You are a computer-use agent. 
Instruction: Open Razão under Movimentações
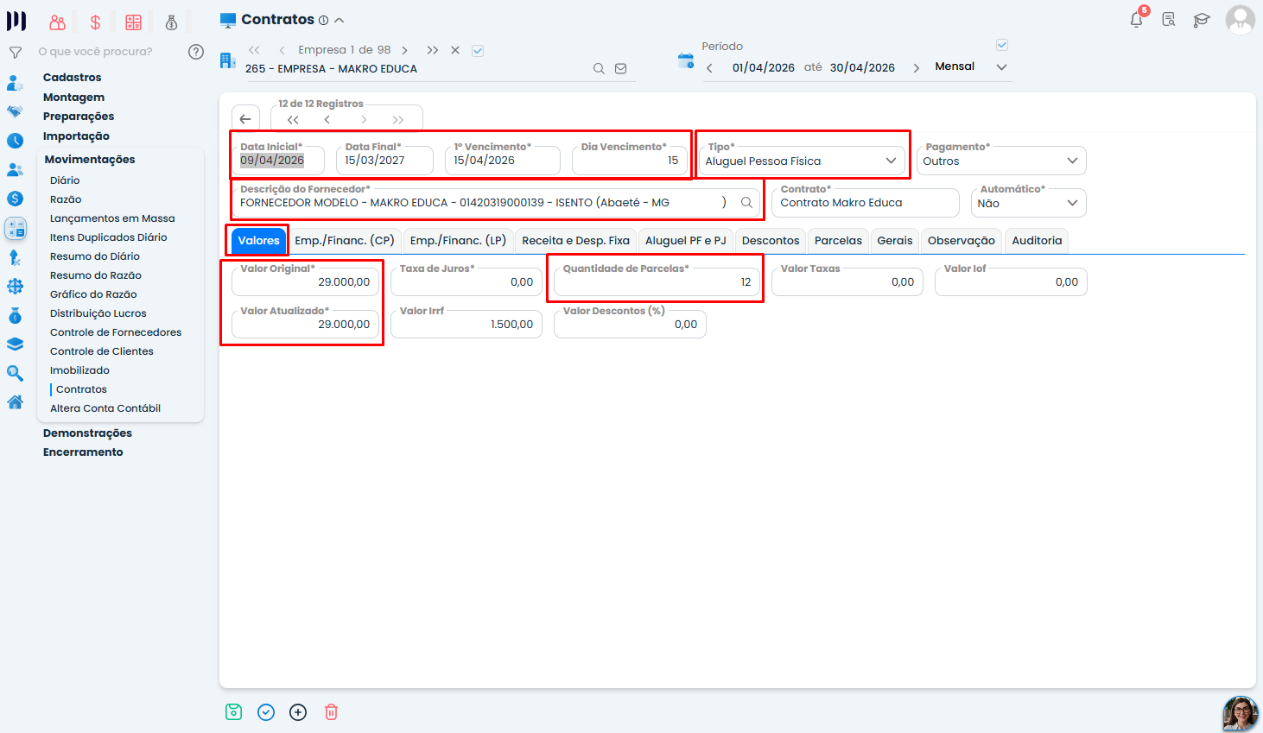click(66, 199)
